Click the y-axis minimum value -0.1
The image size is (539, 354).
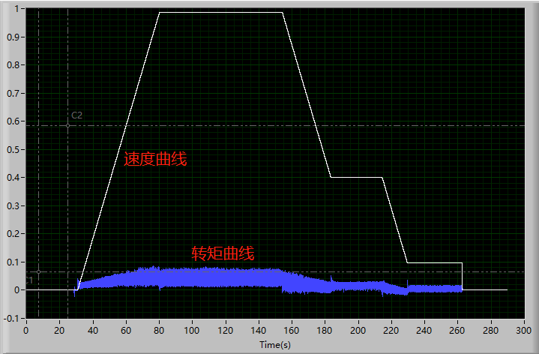click(x=13, y=318)
